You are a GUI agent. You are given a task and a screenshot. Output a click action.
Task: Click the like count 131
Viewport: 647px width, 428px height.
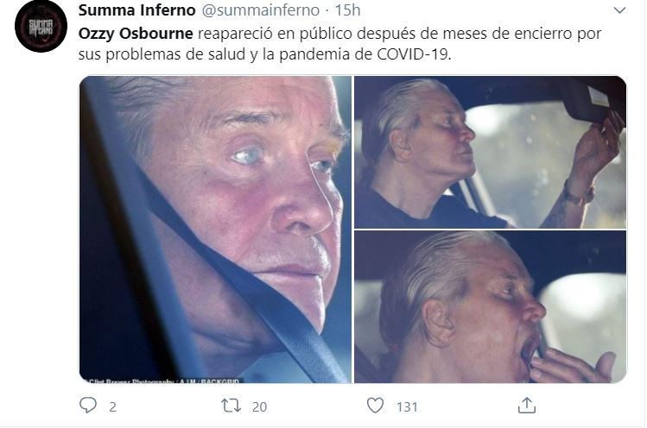(x=407, y=407)
